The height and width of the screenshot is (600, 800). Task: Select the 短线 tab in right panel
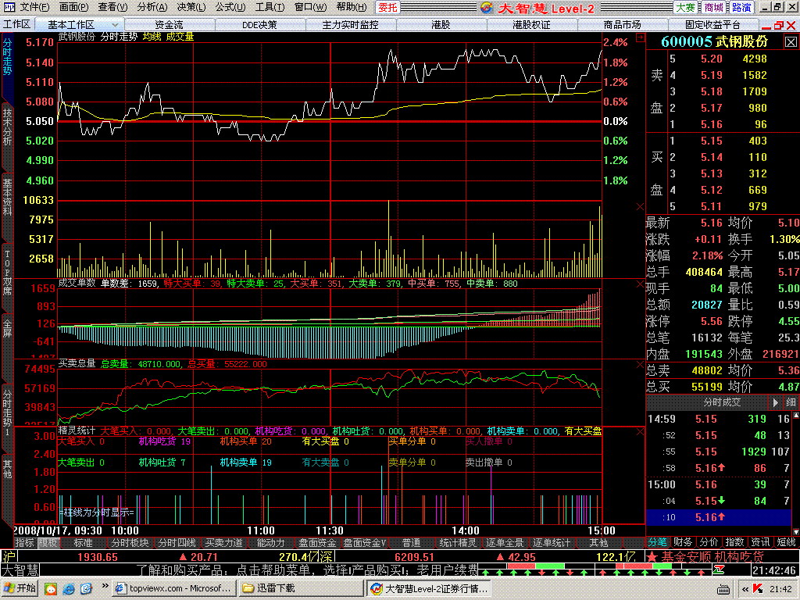point(786,542)
